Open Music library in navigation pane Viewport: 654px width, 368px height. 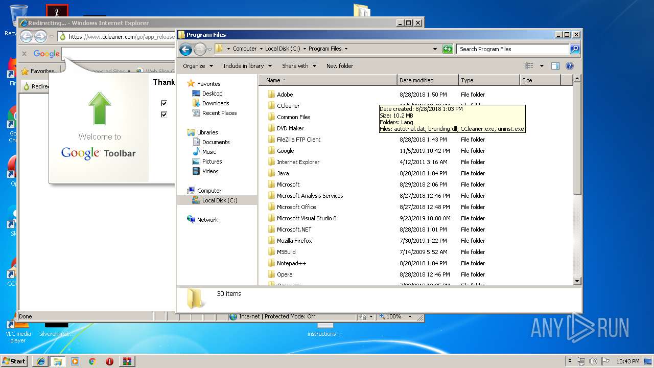coord(208,152)
